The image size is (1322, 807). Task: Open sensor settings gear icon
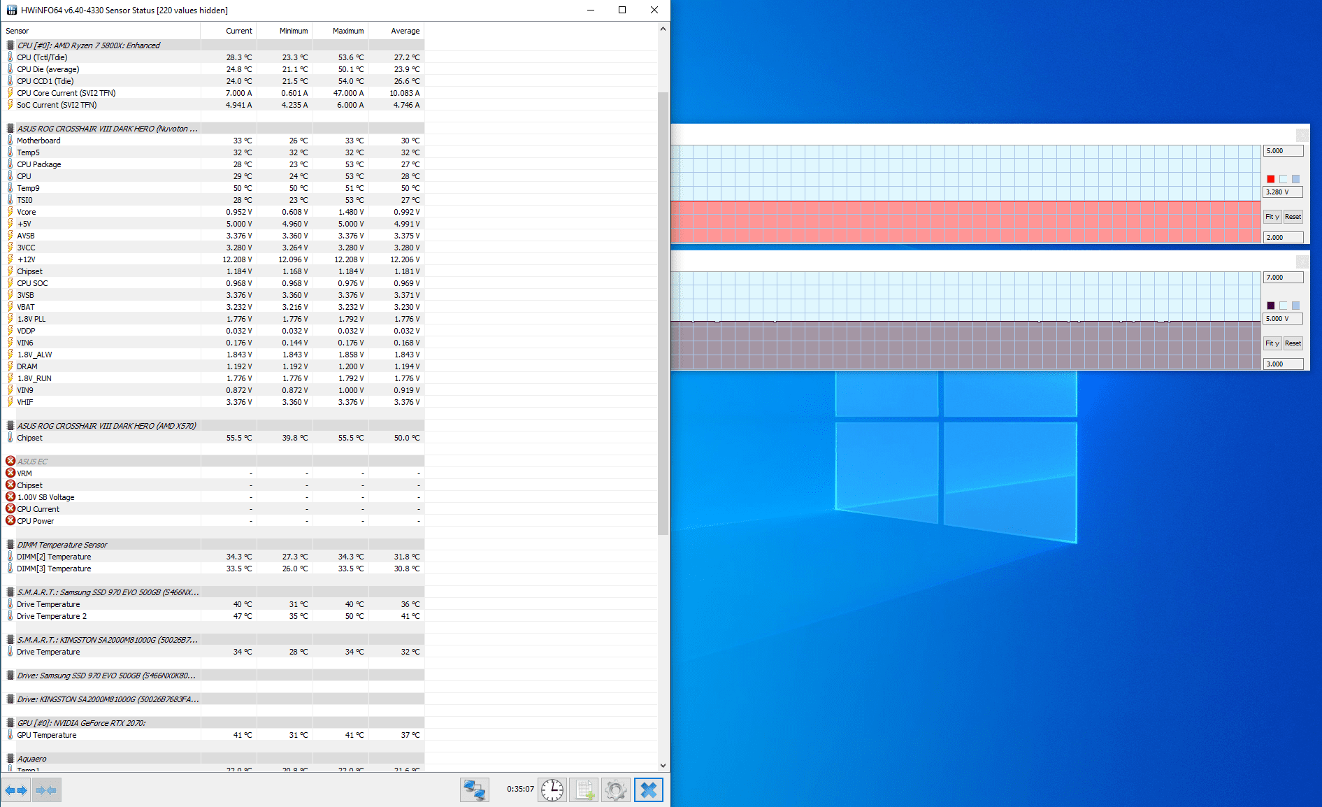(616, 790)
